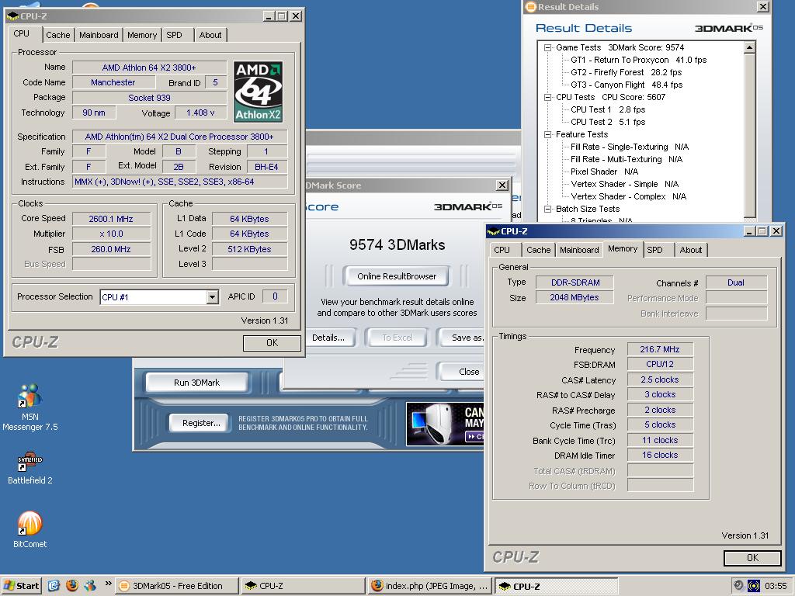Click Register... button in 3DMark05 window

point(201,423)
